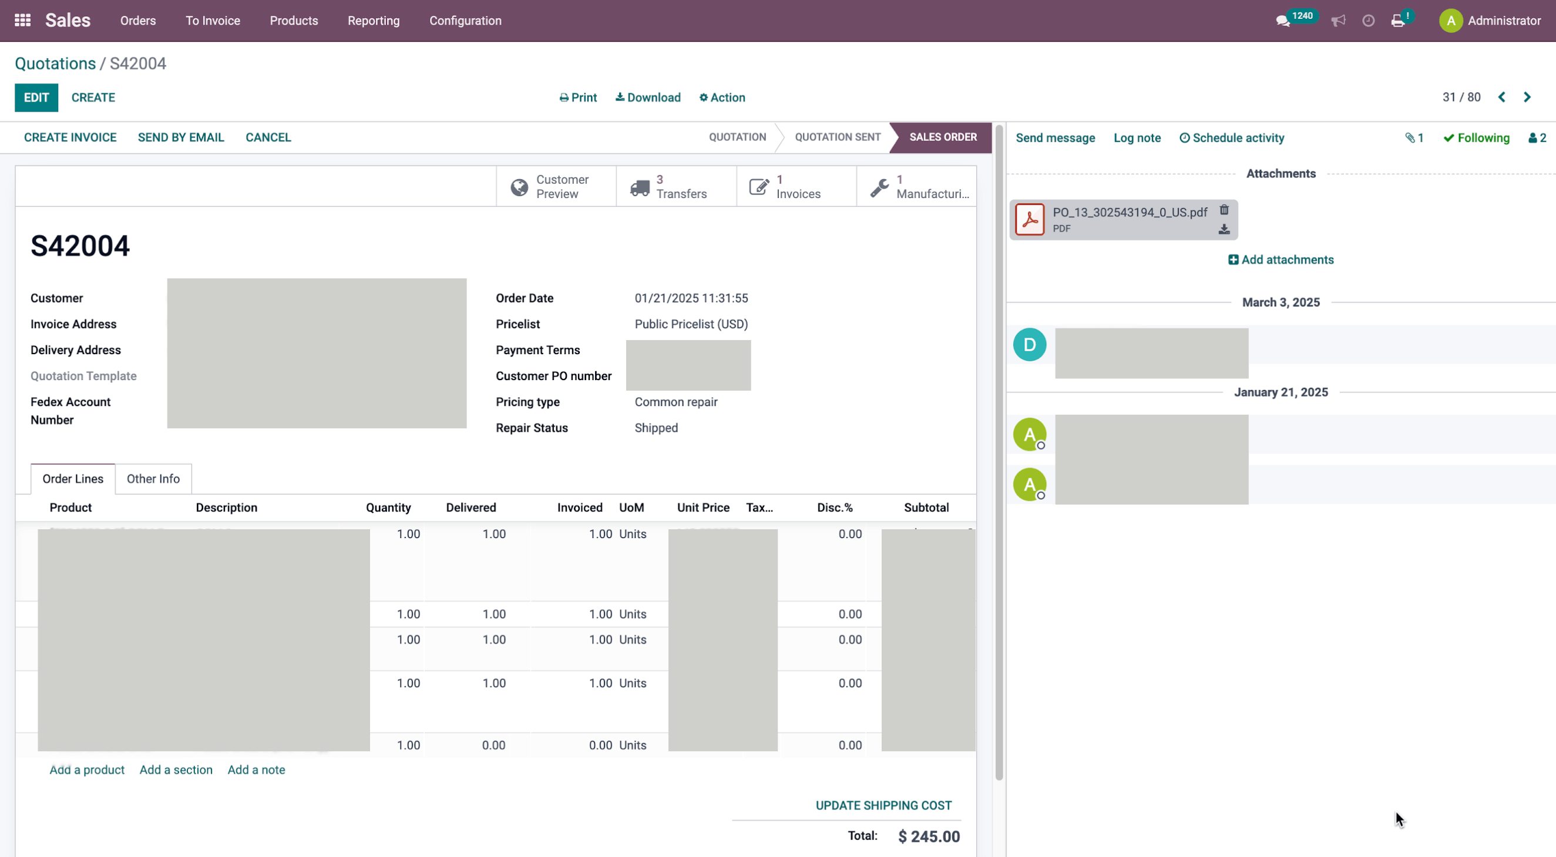Open the Reporting menu

[374, 21]
